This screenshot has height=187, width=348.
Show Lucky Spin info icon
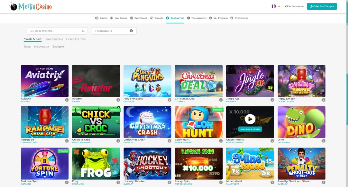point(221,182)
